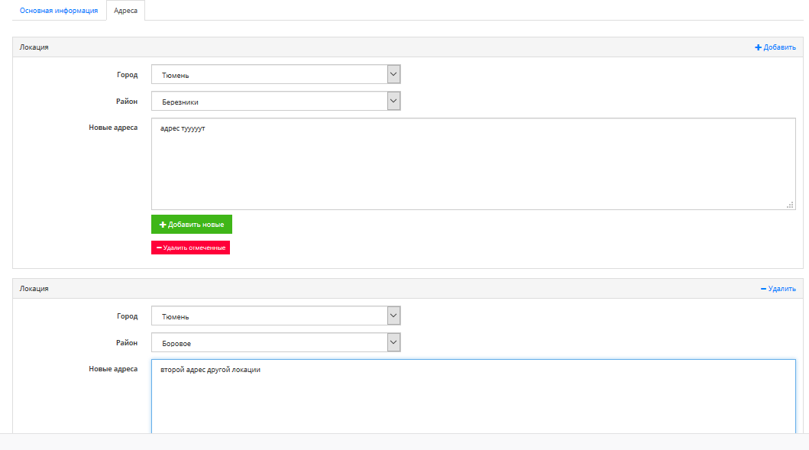This screenshot has height=450, width=809.
Task: Open the Город dropdown in the second location
Action: point(276,316)
